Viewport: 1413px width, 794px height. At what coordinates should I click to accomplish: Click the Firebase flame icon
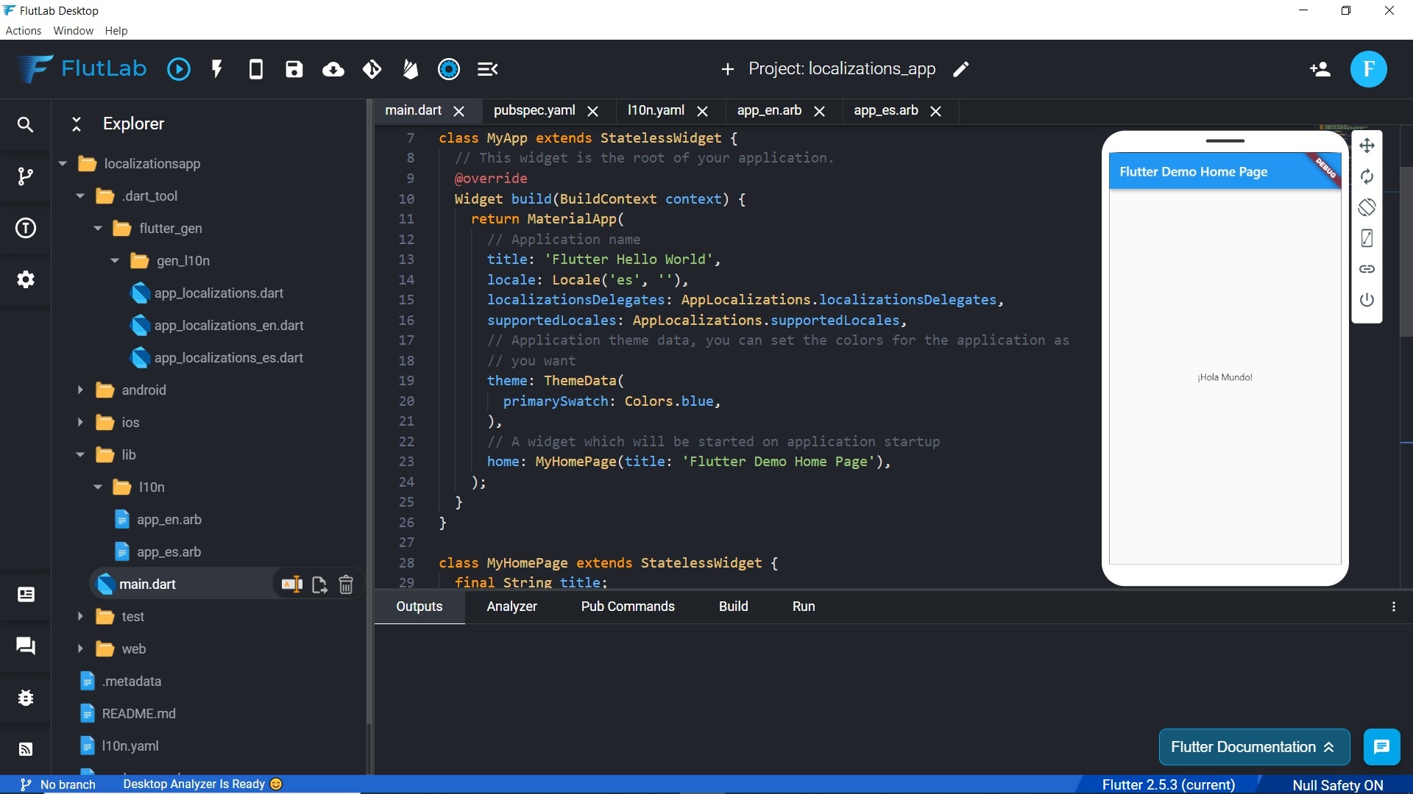pos(411,69)
